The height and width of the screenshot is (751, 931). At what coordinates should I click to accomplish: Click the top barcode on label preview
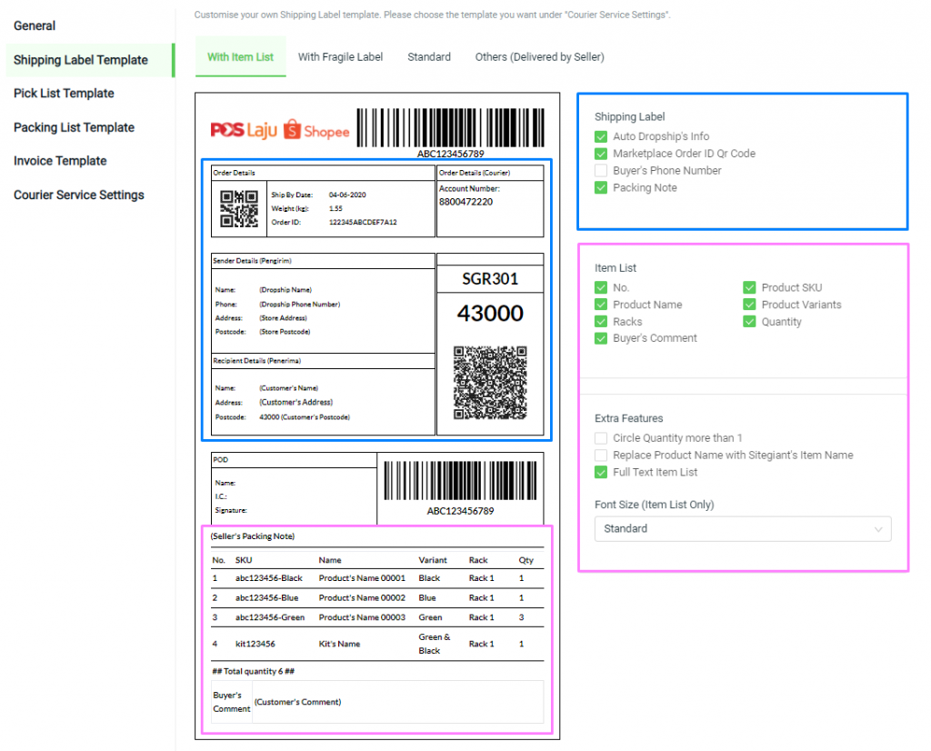pos(451,127)
